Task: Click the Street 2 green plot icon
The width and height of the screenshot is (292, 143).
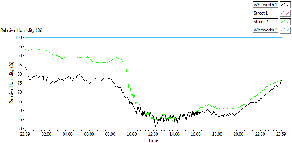Action: click(x=285, y=22)
